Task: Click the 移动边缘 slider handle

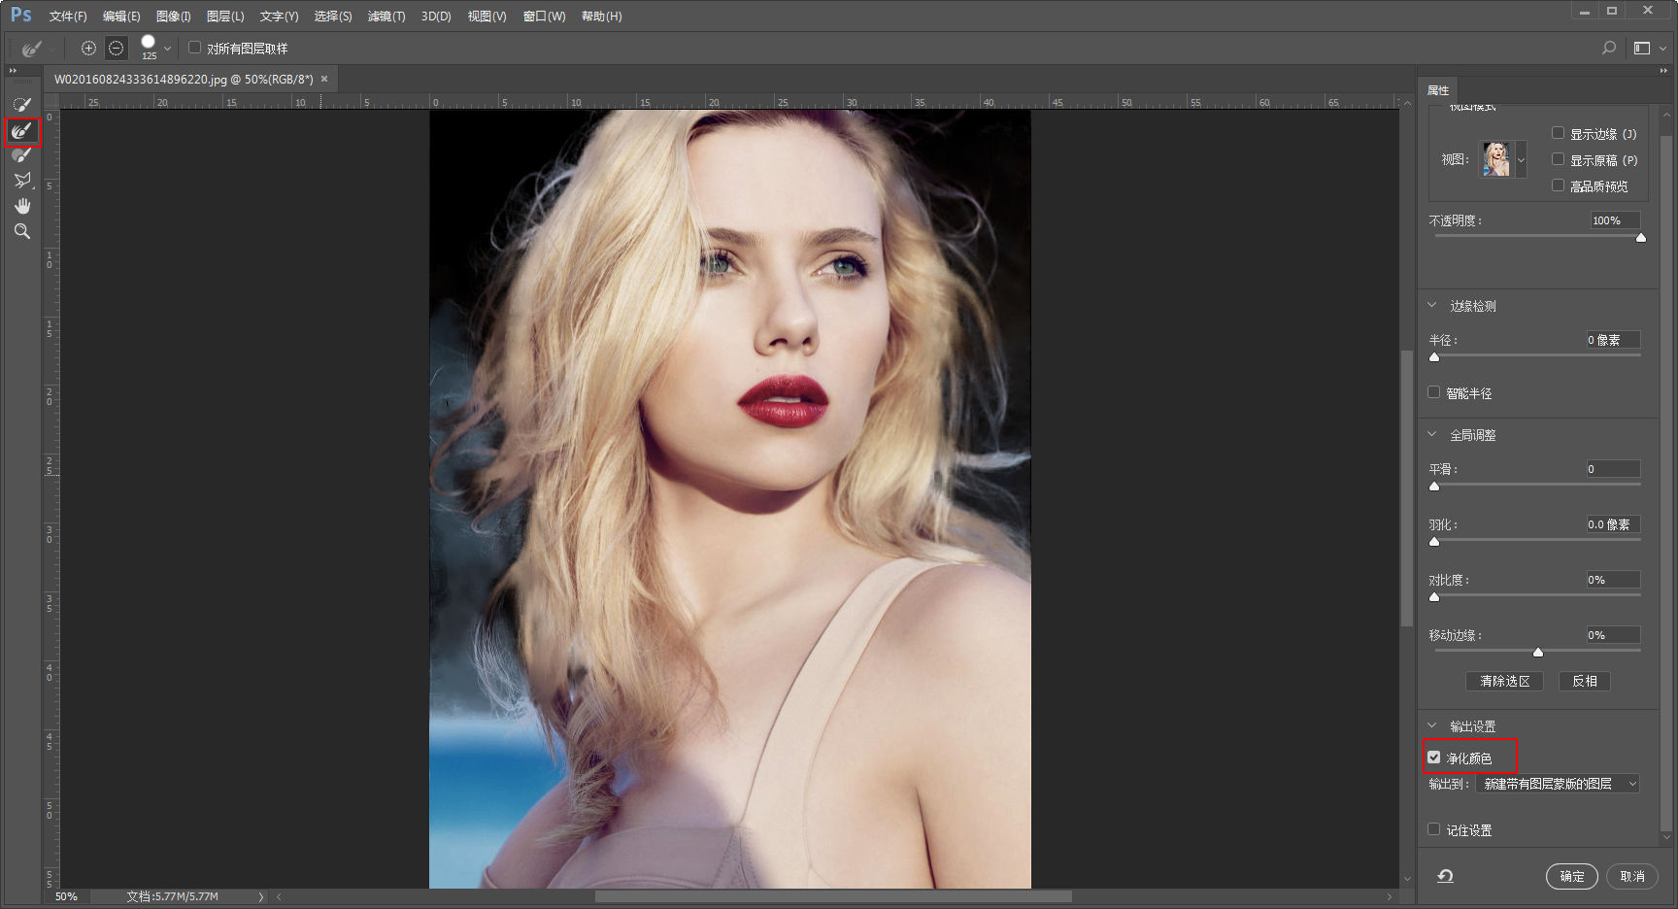Action: [x=1538, y=652]
